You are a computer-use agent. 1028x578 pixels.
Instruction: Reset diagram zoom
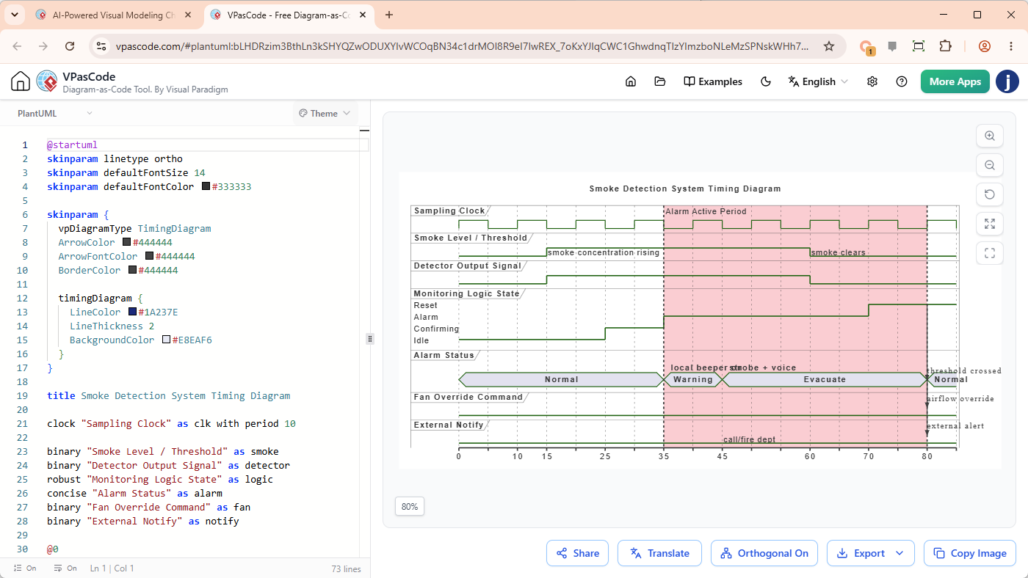click(989, 194)
